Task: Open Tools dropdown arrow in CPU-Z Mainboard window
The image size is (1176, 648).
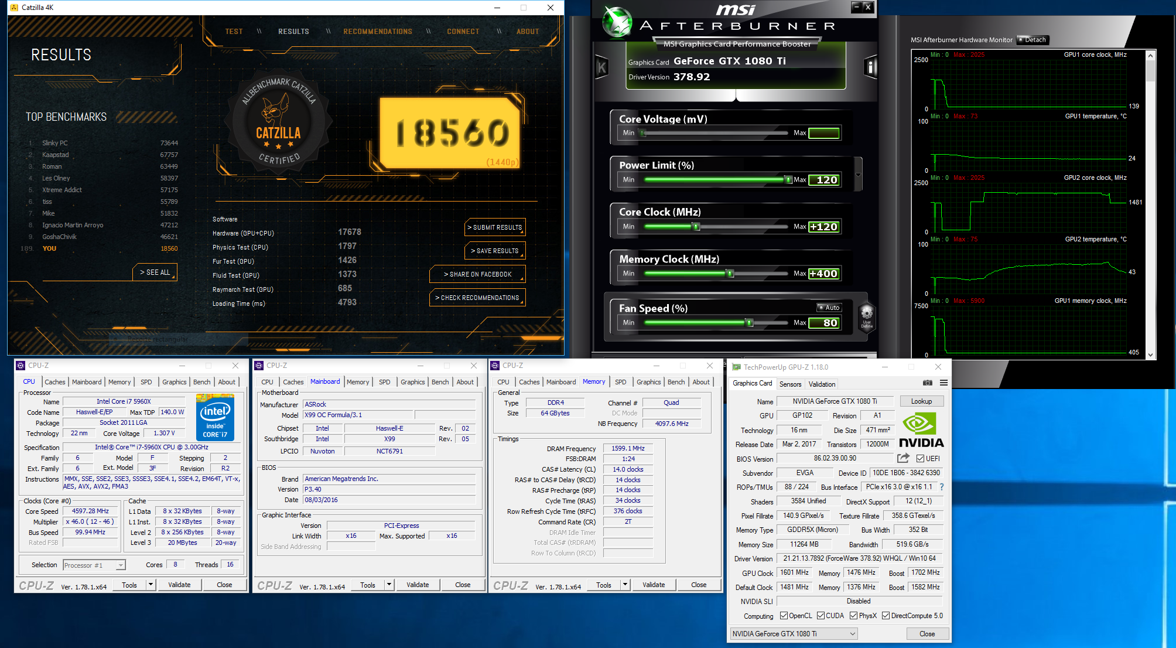Action: 389,585
